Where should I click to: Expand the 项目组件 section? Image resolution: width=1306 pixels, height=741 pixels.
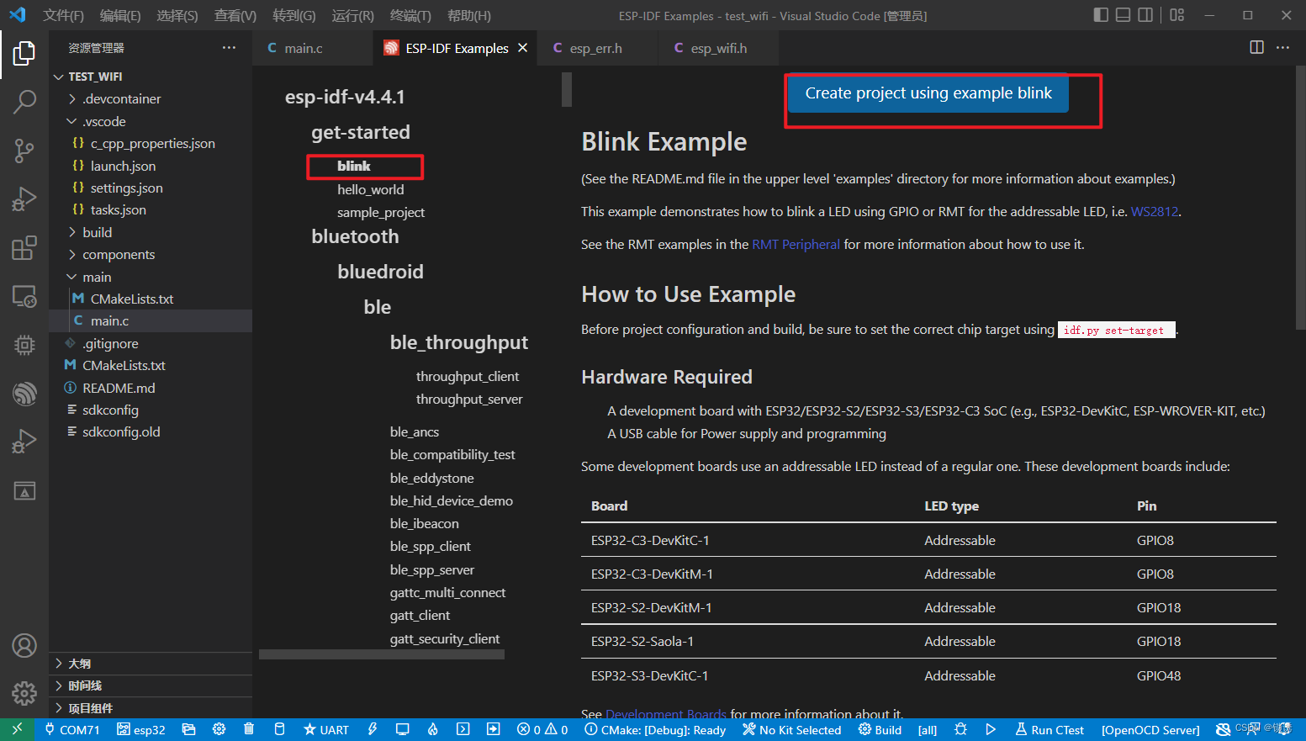click(x=151, y=708)
